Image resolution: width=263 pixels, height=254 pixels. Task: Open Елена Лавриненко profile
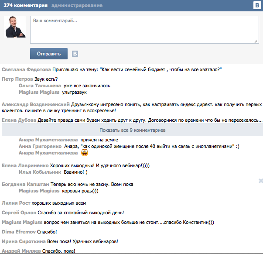point(25,165)
